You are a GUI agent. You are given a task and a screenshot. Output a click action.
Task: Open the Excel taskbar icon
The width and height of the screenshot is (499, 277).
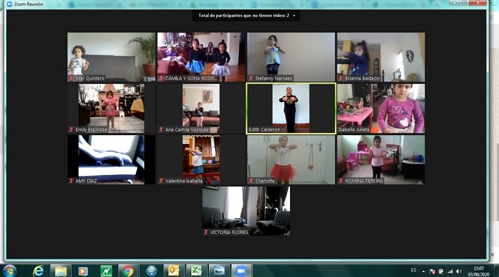pyautogui.click(x=195, y=271)
